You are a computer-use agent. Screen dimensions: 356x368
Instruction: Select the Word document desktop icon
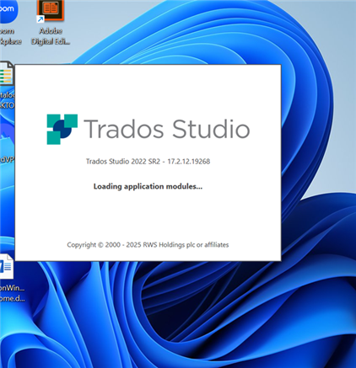7,266
